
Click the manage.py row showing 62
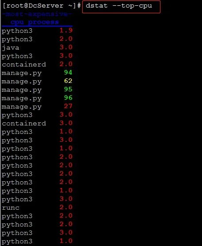(x=37, y=81)
